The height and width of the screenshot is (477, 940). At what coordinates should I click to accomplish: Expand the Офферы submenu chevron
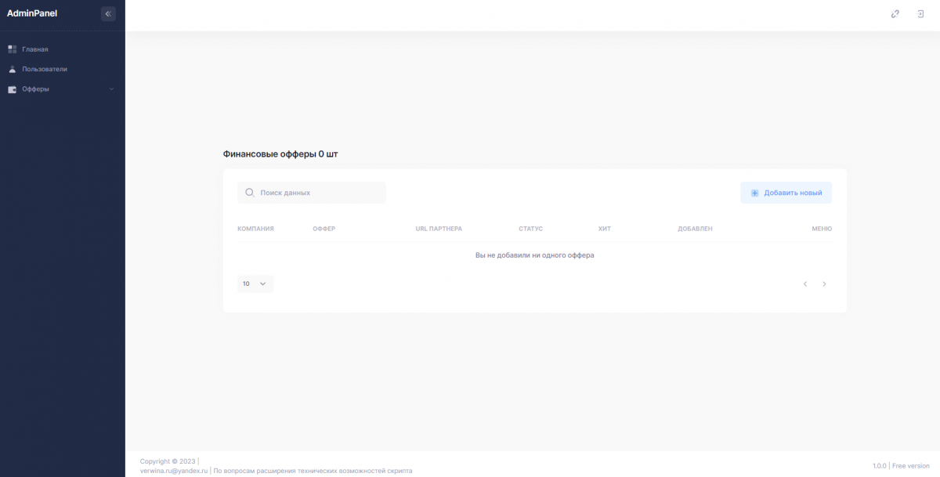pyautogui.click(x=111, y=89)
